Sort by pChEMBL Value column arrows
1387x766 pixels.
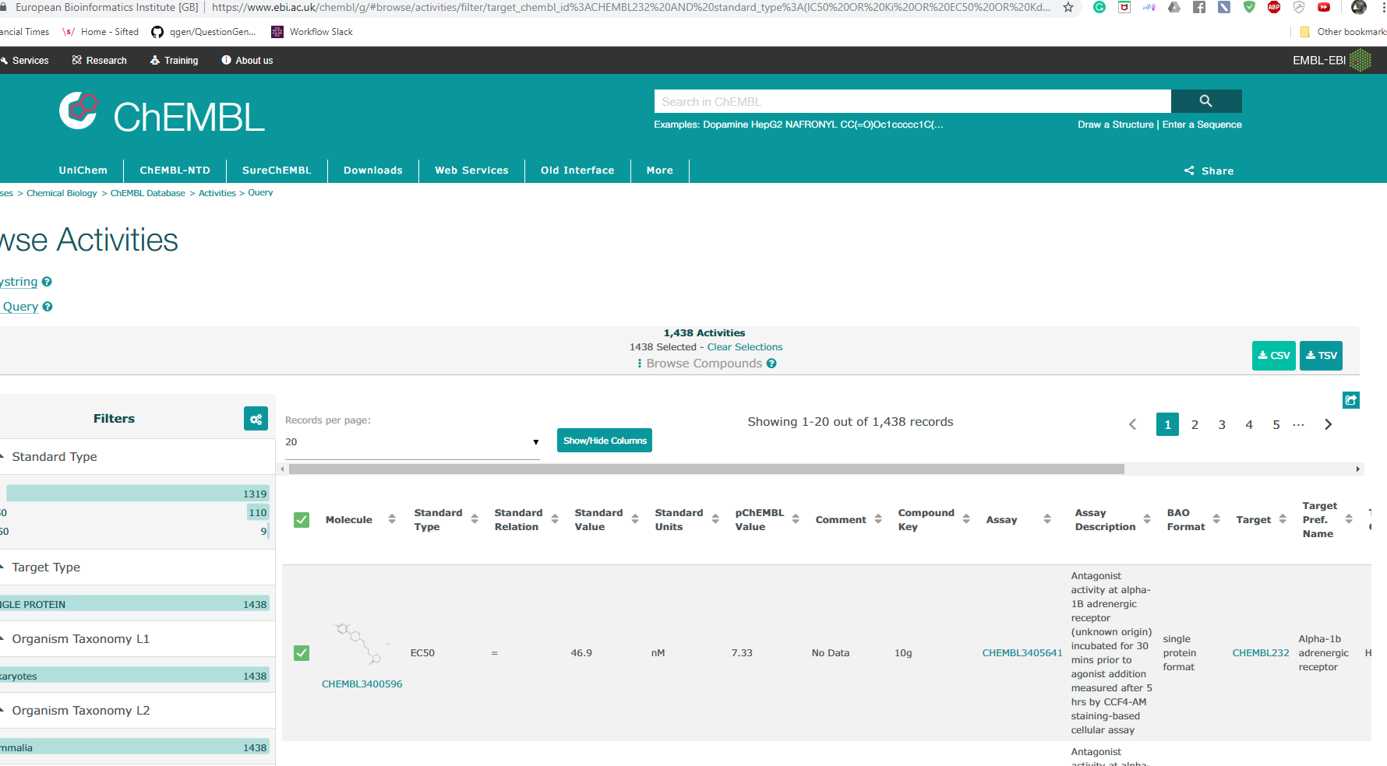pyautogui.click(x=796, y=519)
